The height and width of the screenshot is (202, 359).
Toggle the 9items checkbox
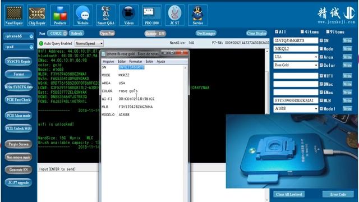[328, 31]
